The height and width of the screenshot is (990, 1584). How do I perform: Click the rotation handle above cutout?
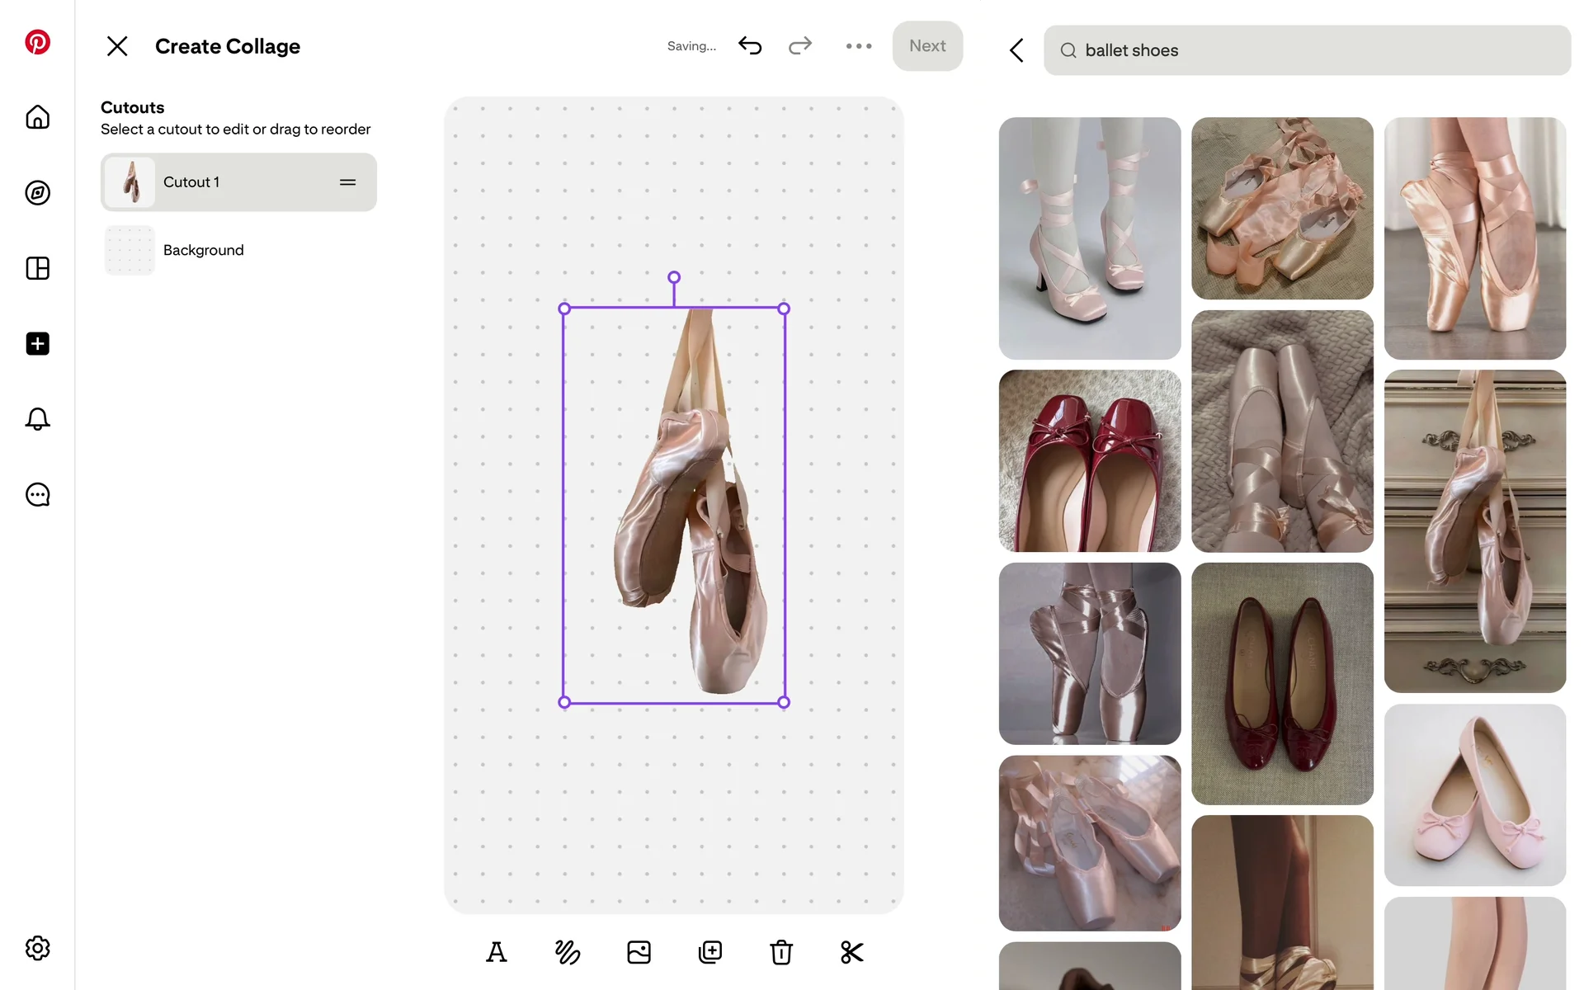674,277
